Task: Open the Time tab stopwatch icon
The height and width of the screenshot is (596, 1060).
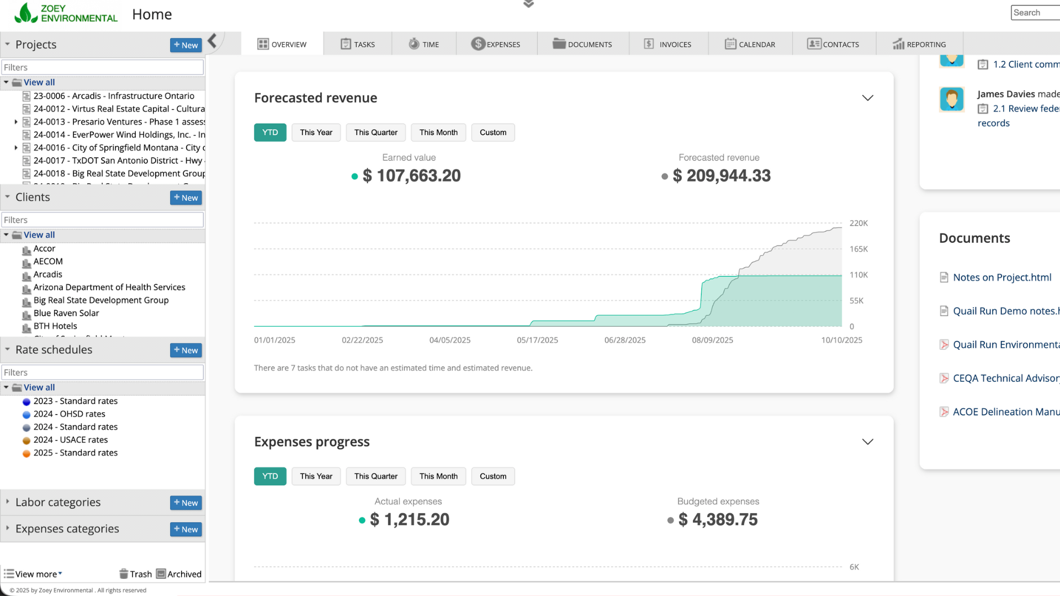Action: (414, 44)
